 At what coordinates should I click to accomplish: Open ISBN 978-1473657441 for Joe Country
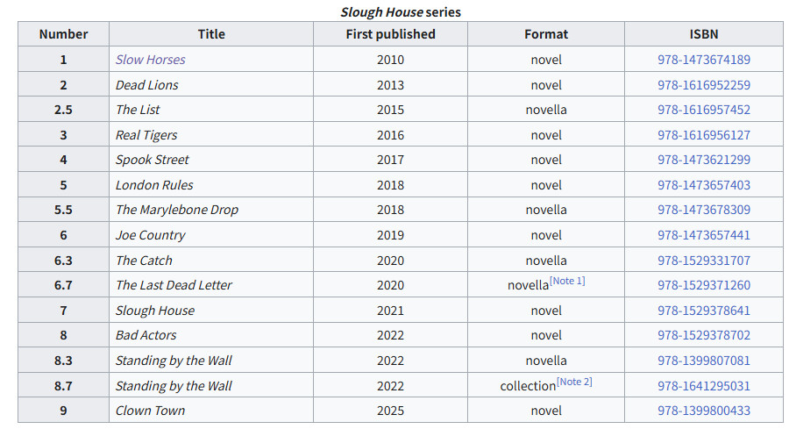click(x=703, y=234)
